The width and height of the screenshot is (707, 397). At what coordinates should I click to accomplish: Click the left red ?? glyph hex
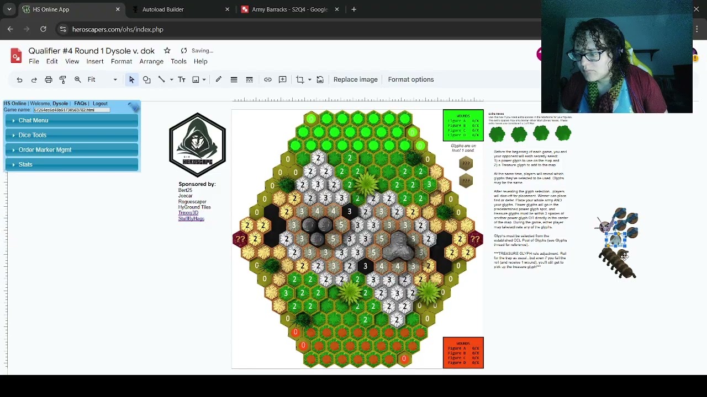click(240, 239)
